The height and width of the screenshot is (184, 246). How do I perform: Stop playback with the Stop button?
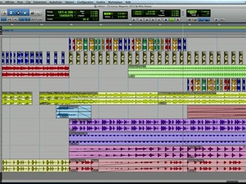pyautogui.click(x=166, y=20)
